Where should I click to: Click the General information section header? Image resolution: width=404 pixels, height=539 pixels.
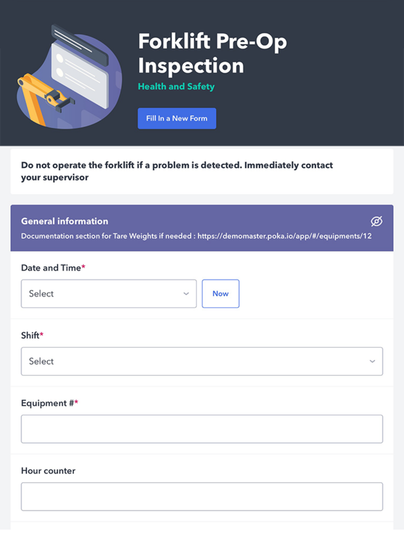(x=64, y=221)
